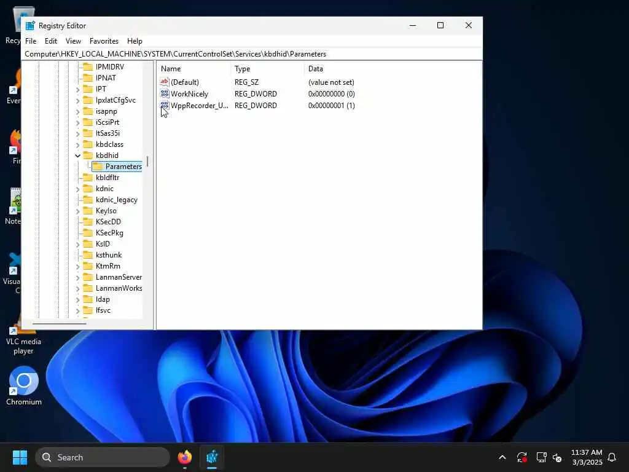Expand the KeyIso tree node
Image resolution: width=629 pixels, height=472 pixels.
78,211
